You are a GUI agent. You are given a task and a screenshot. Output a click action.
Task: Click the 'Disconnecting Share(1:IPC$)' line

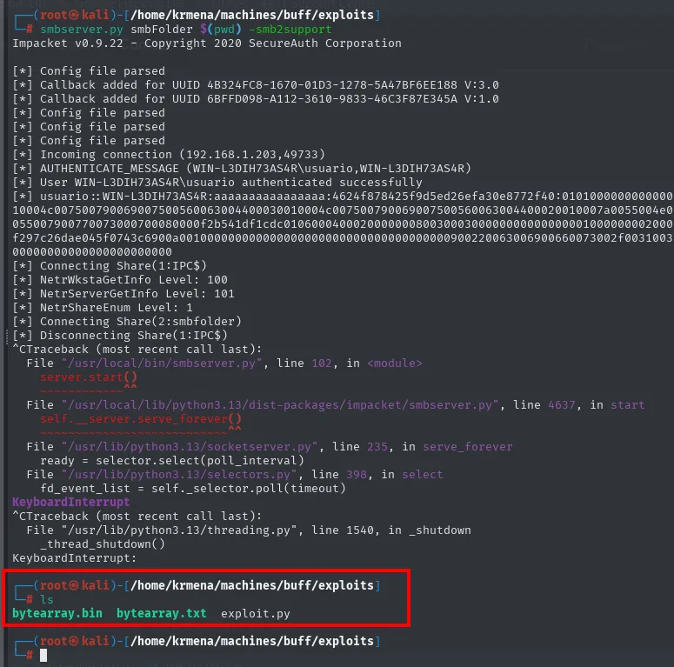coord(119,335)
